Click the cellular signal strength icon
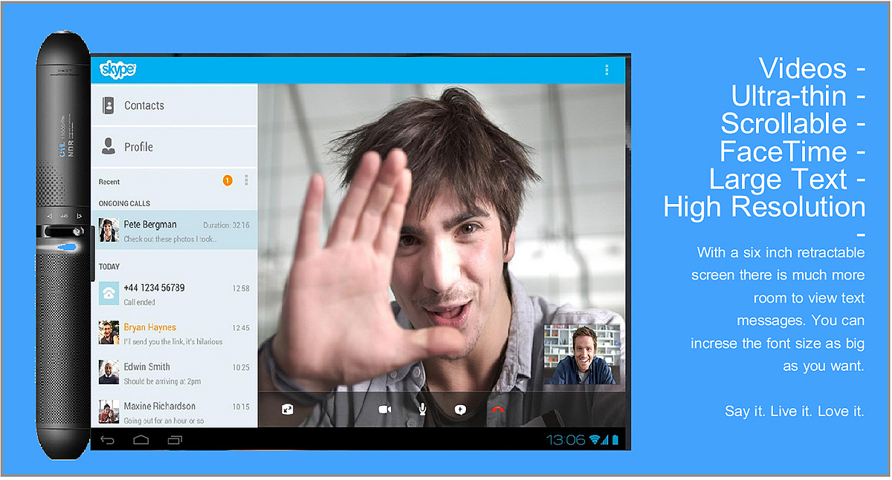Screen dimensions: 892x480 click(x=606, y=440)
